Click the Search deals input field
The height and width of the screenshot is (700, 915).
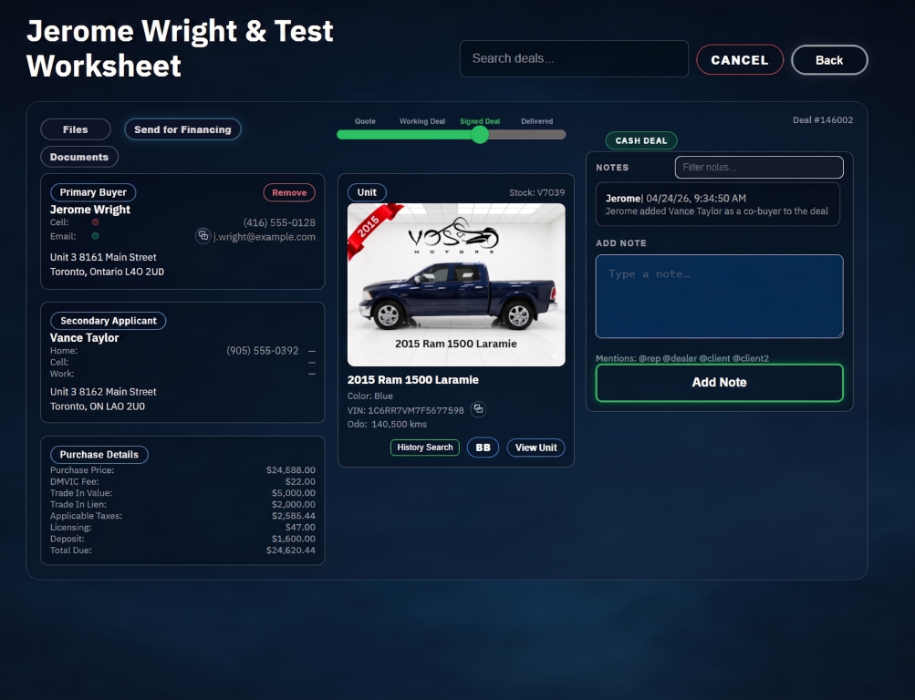point(574,58)
